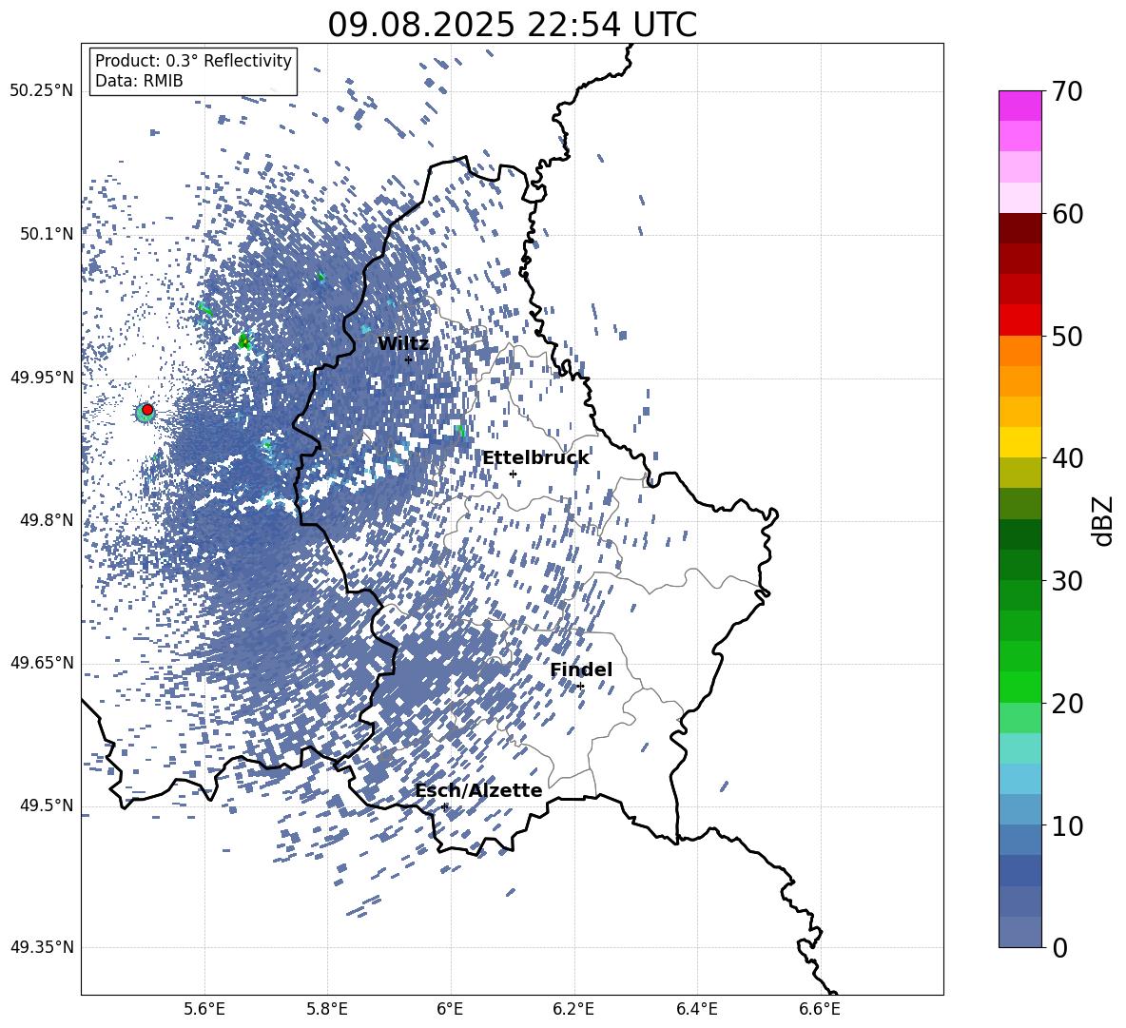Click the orange colorbar segment below 50
Viewport: 1126px width, 1028px height.
click(x=1020, y=350)
